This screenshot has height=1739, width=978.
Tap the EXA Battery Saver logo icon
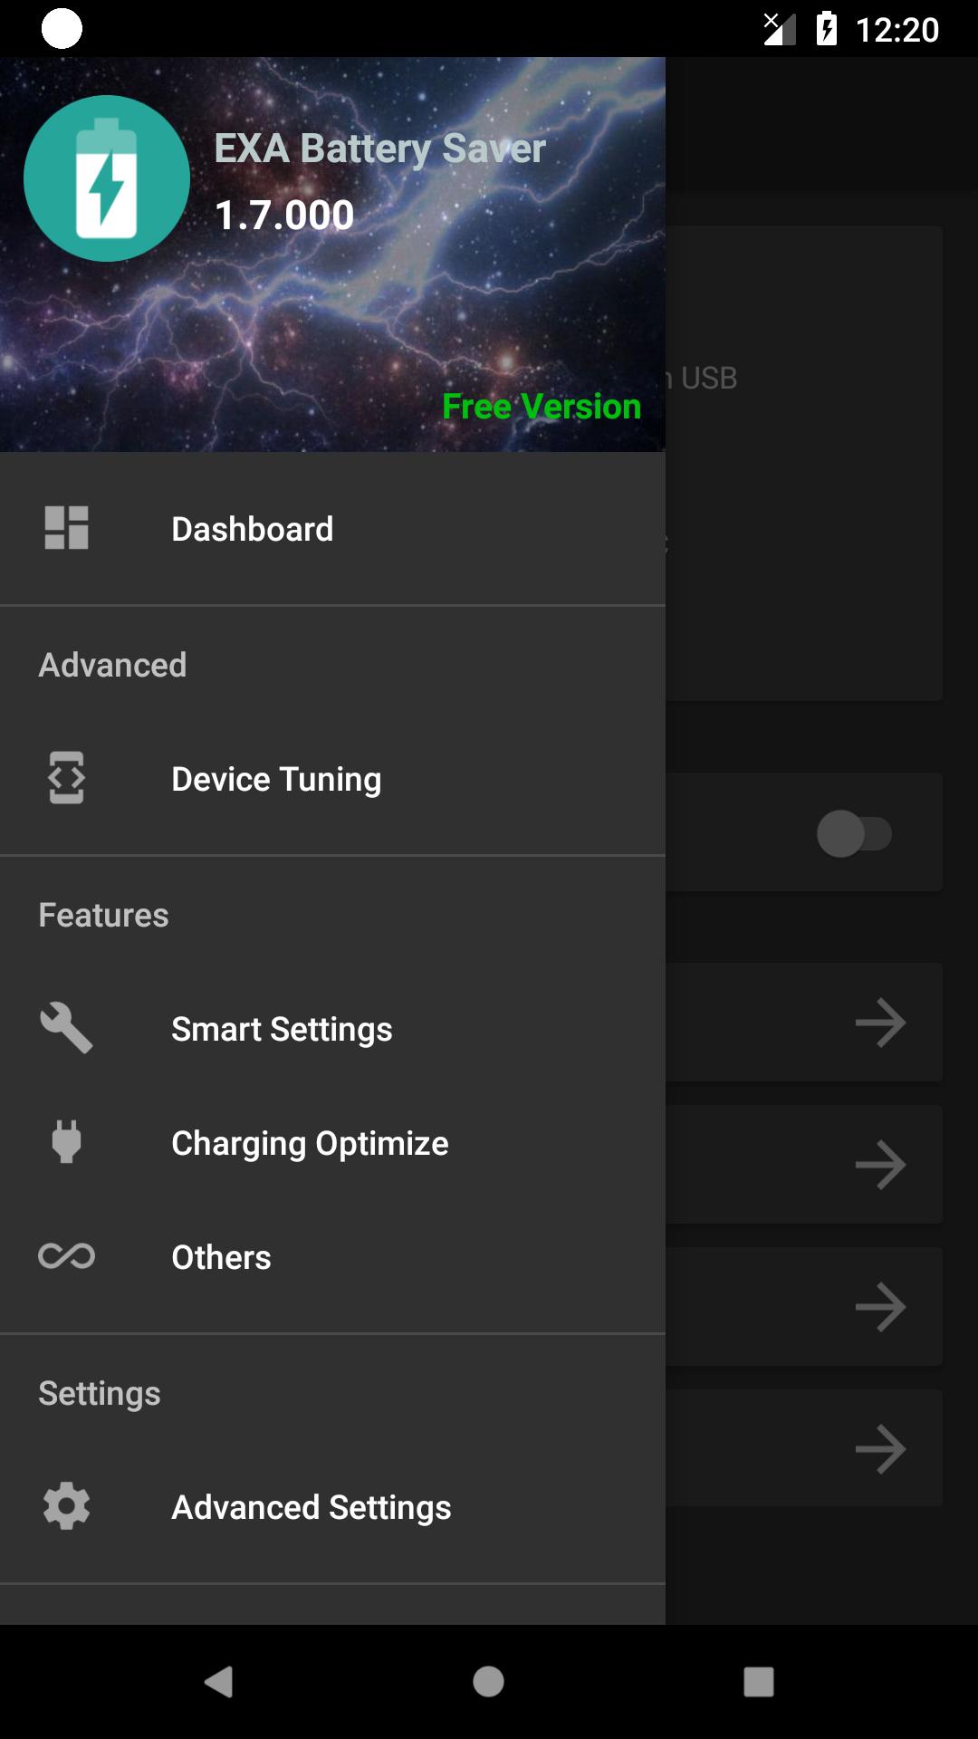[x=107, y=178]
